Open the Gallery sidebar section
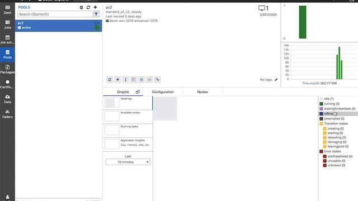The image size is (358, 201). coord(7,114)
